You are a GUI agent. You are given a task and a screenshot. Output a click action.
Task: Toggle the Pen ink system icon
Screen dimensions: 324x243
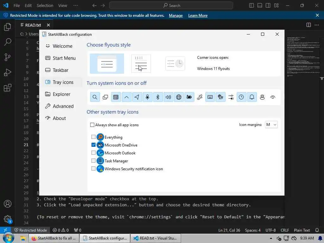click(x=200, y=97)
